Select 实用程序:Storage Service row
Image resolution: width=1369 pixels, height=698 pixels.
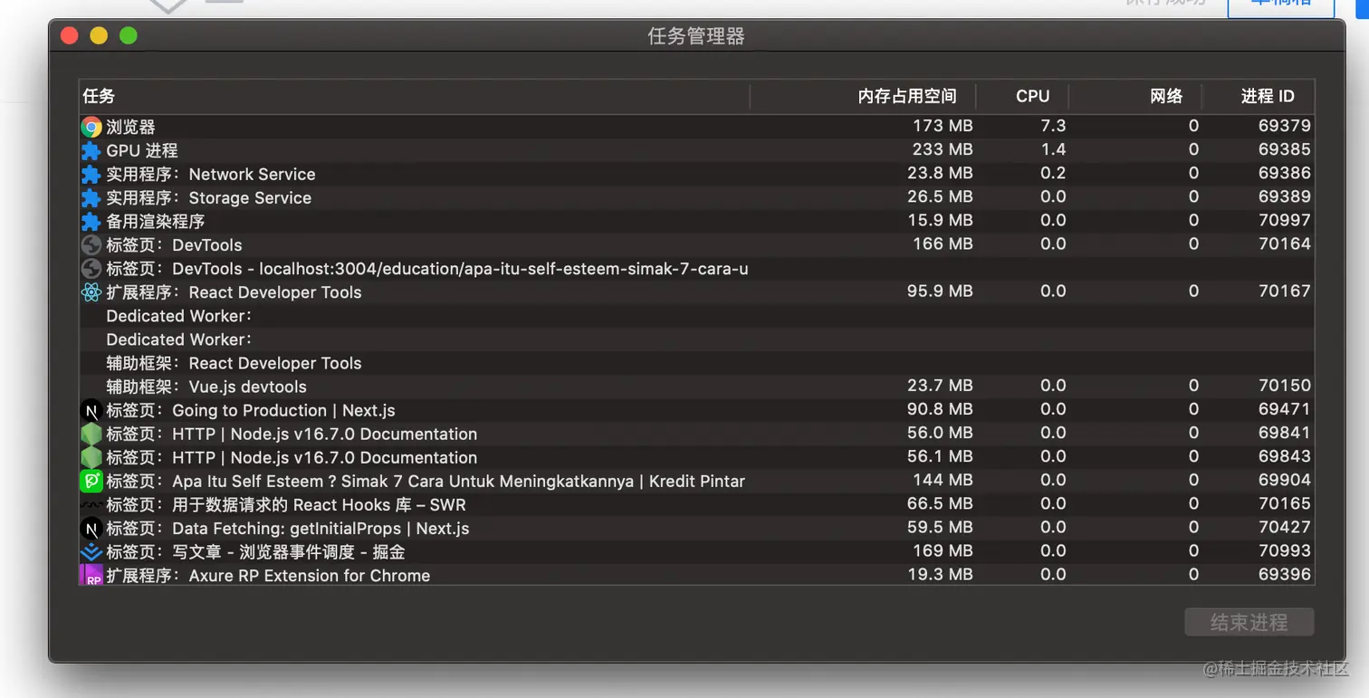[696, 197]
